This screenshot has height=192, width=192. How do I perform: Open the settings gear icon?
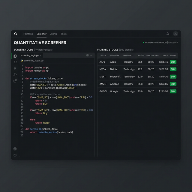point(15,155)
